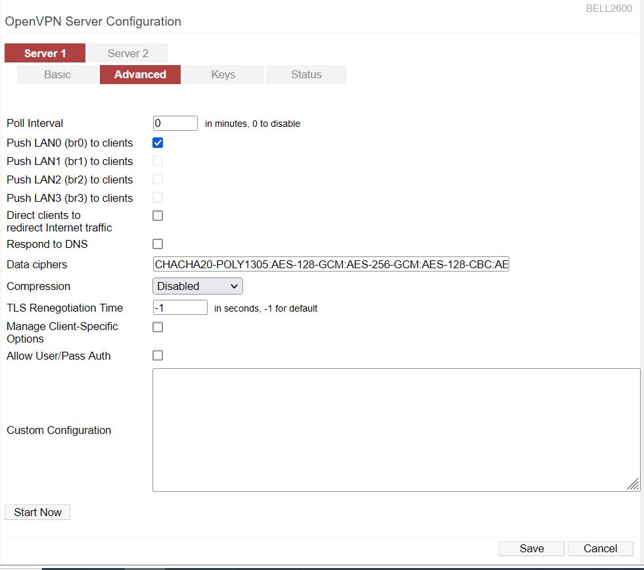Grab the Custom Configuration resize handle
644x570 pixels.
[x=633, y=485]
